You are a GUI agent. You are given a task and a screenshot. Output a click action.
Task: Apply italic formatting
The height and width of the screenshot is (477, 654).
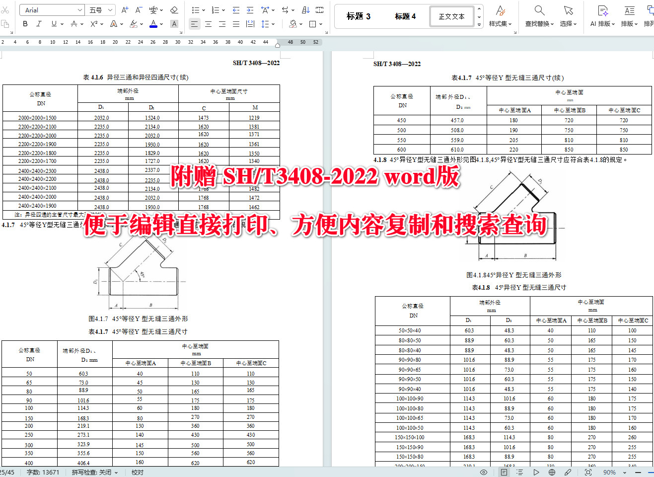(x=39, y=23)
